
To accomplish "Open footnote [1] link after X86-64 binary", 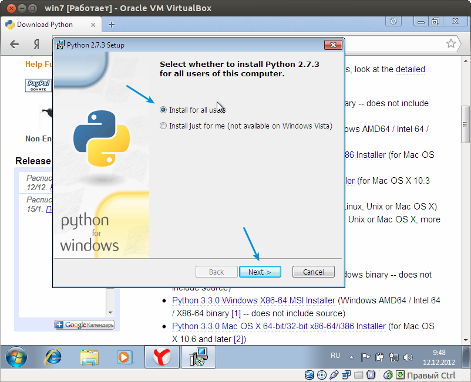I will (236, 313).
